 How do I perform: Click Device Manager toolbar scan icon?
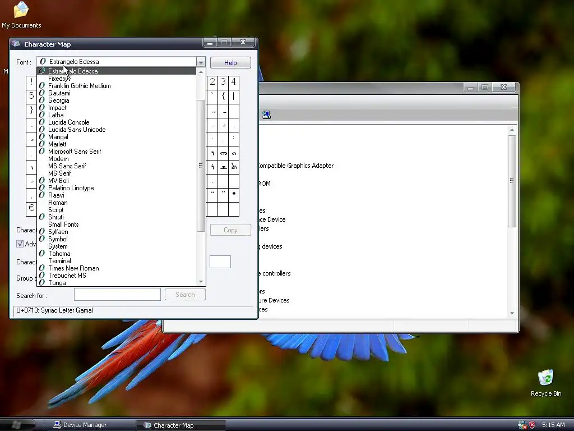(266, 114)
